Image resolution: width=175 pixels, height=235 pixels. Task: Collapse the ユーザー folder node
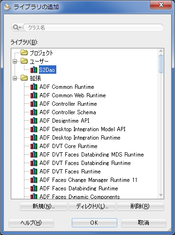[15, 62]
